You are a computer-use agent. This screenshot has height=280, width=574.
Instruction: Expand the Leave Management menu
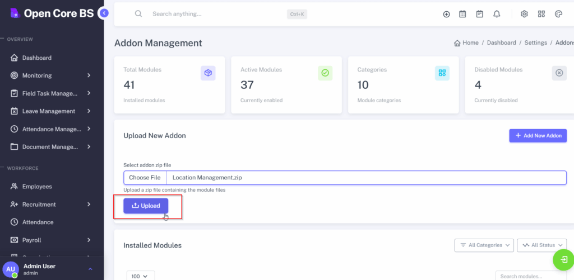click(52, 111)
